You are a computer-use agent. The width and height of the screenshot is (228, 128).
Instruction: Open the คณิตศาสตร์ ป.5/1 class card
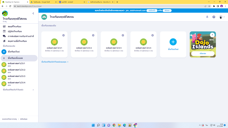pyautogui.click(x=54, y=45)
